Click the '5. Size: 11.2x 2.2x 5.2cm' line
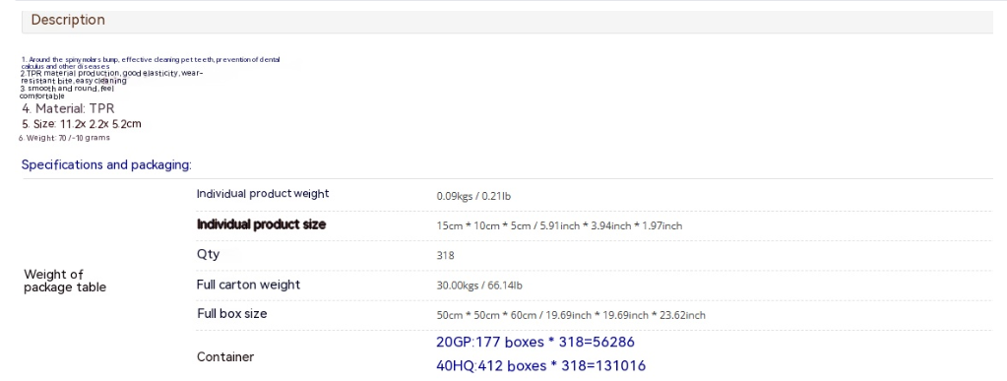This screenshot has height=381, width=1007. (x=82, y=123)
